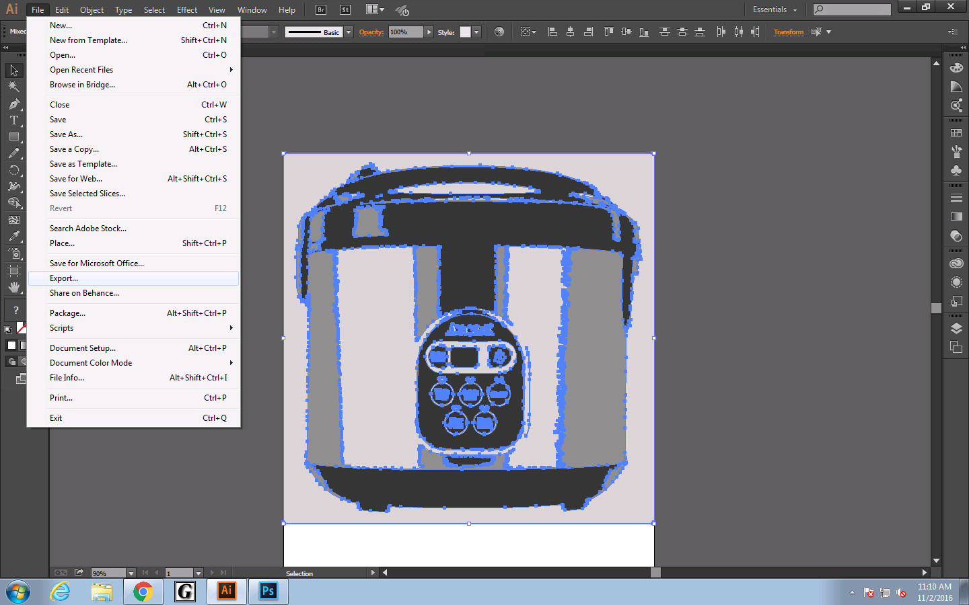Open the Gradient panel icon
Image resolution: width=969 pixels, height=605 pixels.
pos(956,216)
